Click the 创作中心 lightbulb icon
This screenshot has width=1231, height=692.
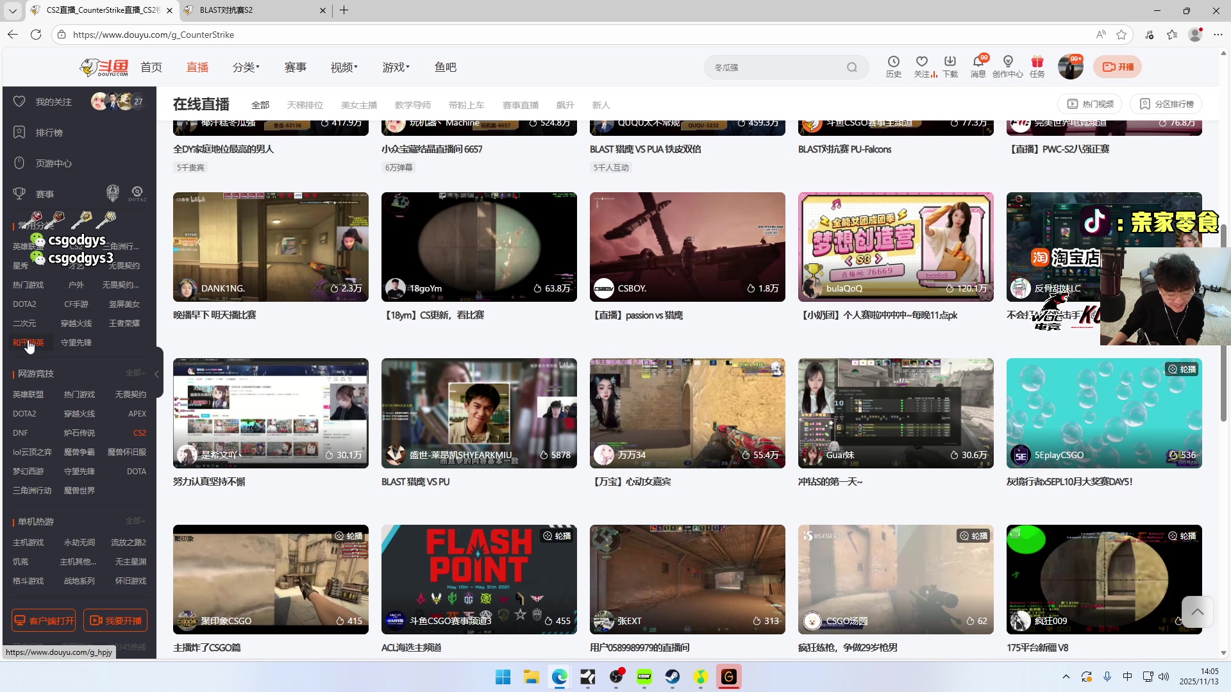pos(1007,62)
